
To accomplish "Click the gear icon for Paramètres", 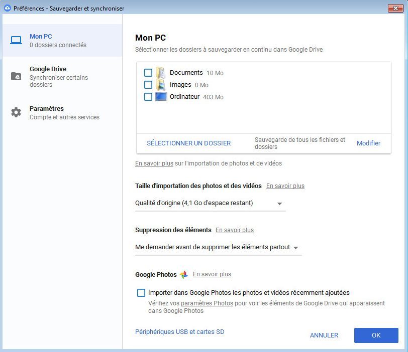I will pos(16,112).
